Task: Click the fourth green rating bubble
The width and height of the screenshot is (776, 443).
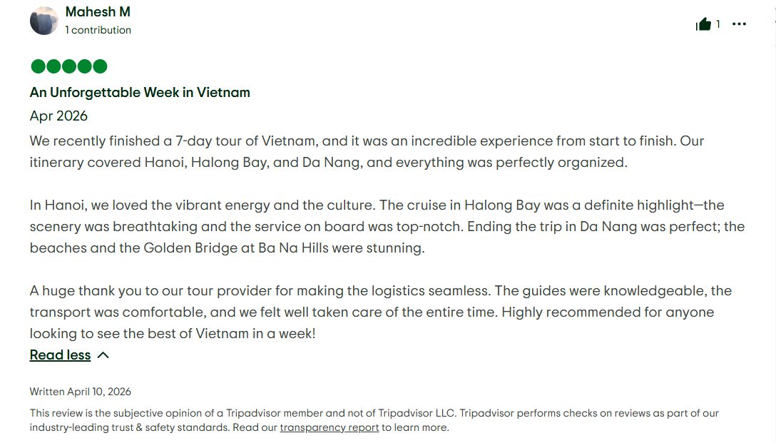Action: [x=83, y=66]
